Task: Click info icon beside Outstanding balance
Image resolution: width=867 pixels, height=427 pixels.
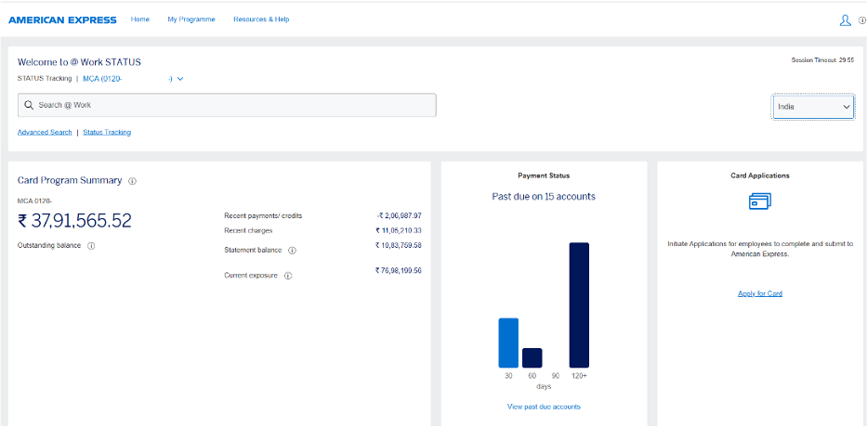Action: pyautogui.click(x=91, y=246)
